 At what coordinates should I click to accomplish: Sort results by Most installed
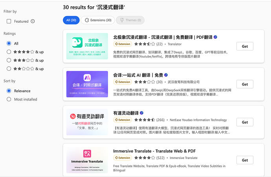tap(9, 99)
